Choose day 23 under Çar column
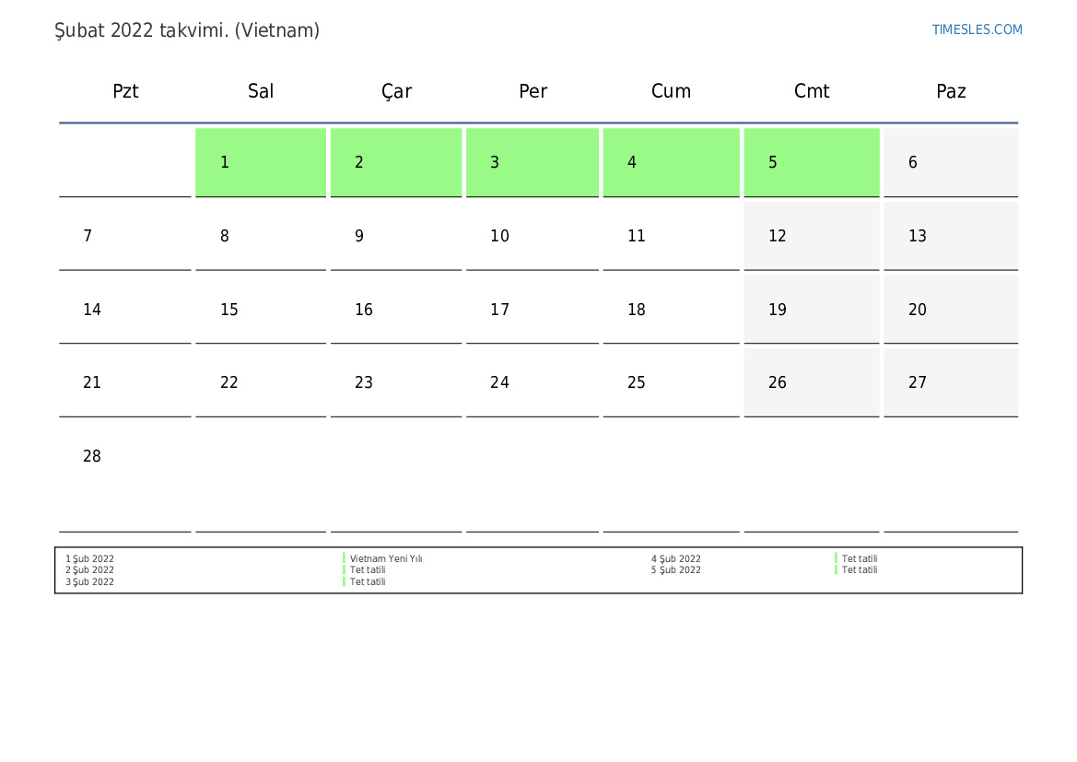The height and width of the screenshot is (762, 1077). (396, 382)
